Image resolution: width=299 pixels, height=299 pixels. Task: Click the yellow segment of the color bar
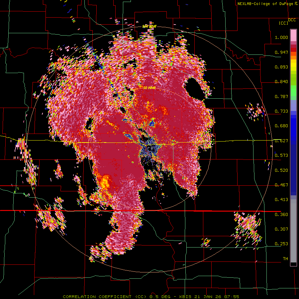[293, 65]
